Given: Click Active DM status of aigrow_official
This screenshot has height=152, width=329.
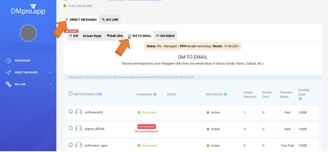Looking at the screenshot, I should click(213, 129).
